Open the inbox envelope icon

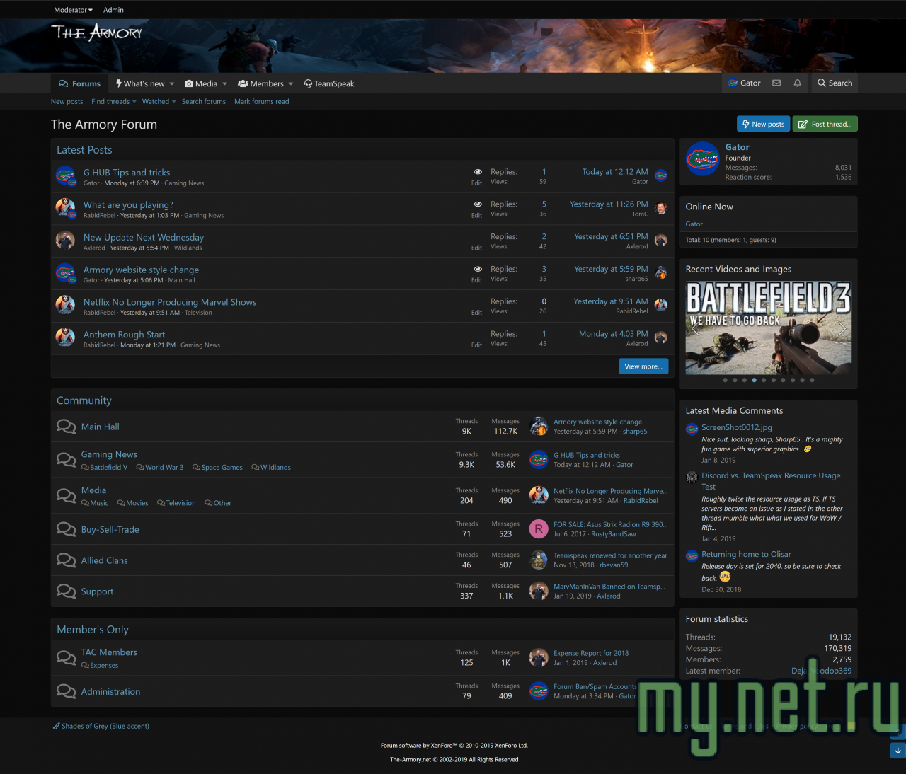pyautogui.click(x=776, y=83)
